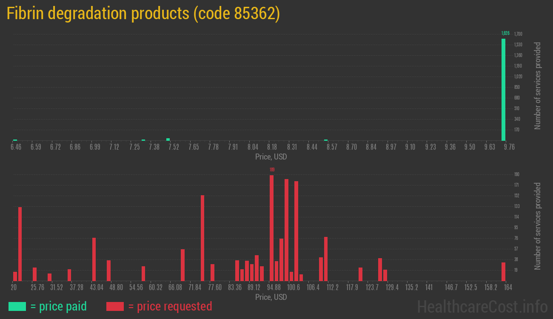Screen dimensions: 553x319
Task: Click the small green bar near 8.57
Action: point(326,140)
